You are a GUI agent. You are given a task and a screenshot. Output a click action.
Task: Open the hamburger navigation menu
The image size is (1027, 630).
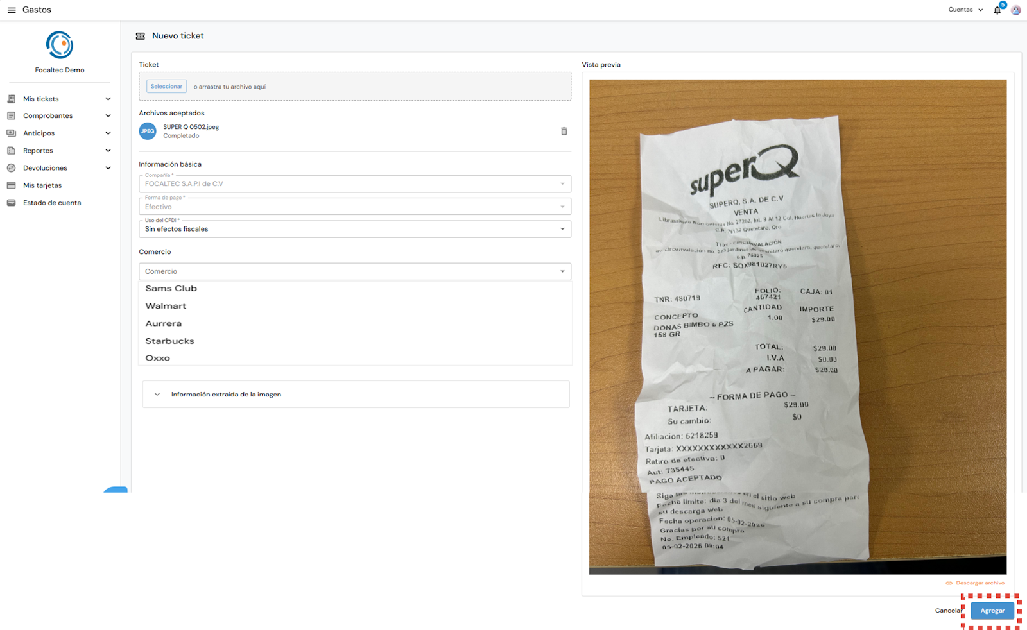tap(12, 10)
